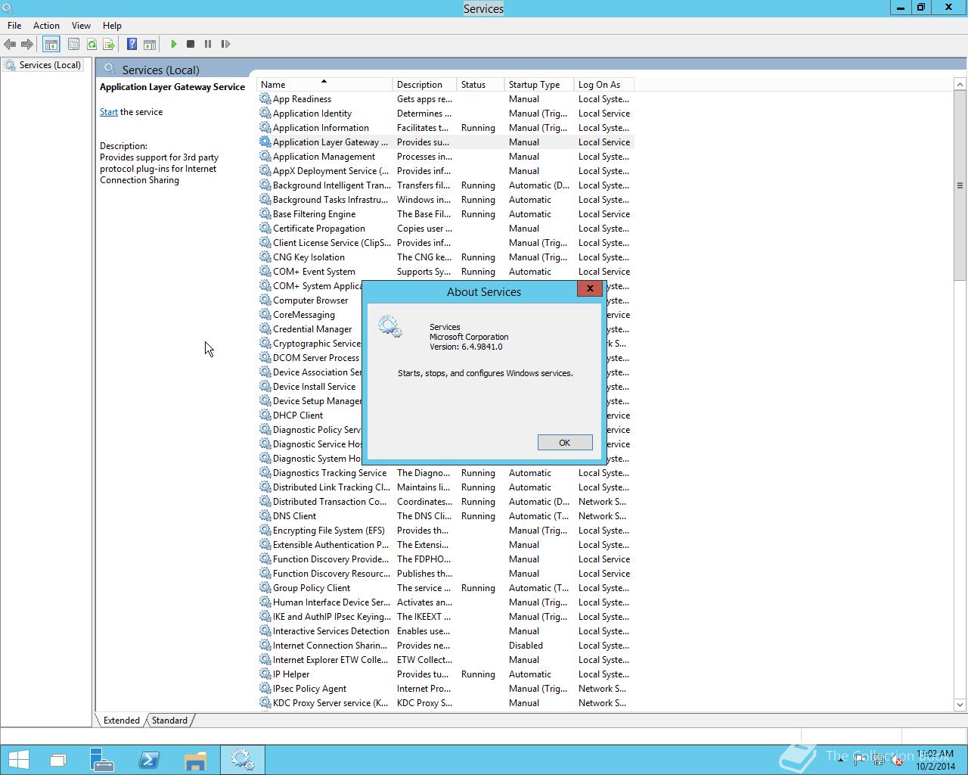Toggle the Show/Hide Action Pane icon

point(150,44)
